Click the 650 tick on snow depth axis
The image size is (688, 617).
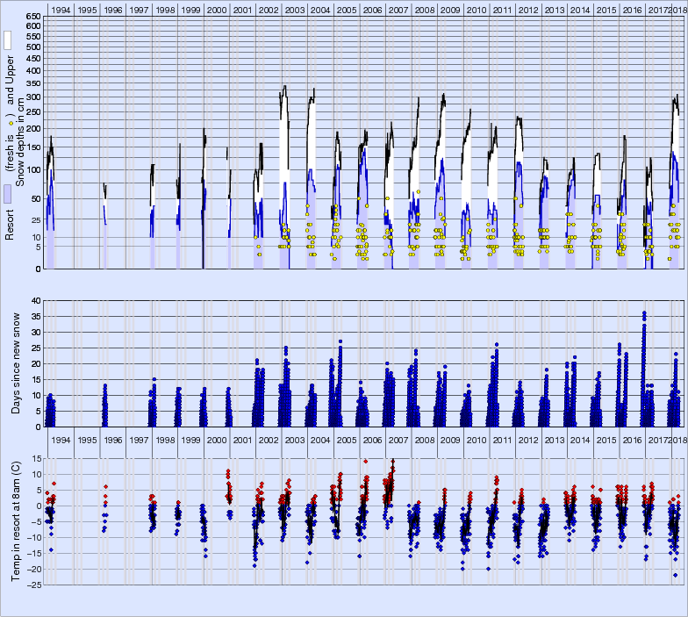pos(32,18)
